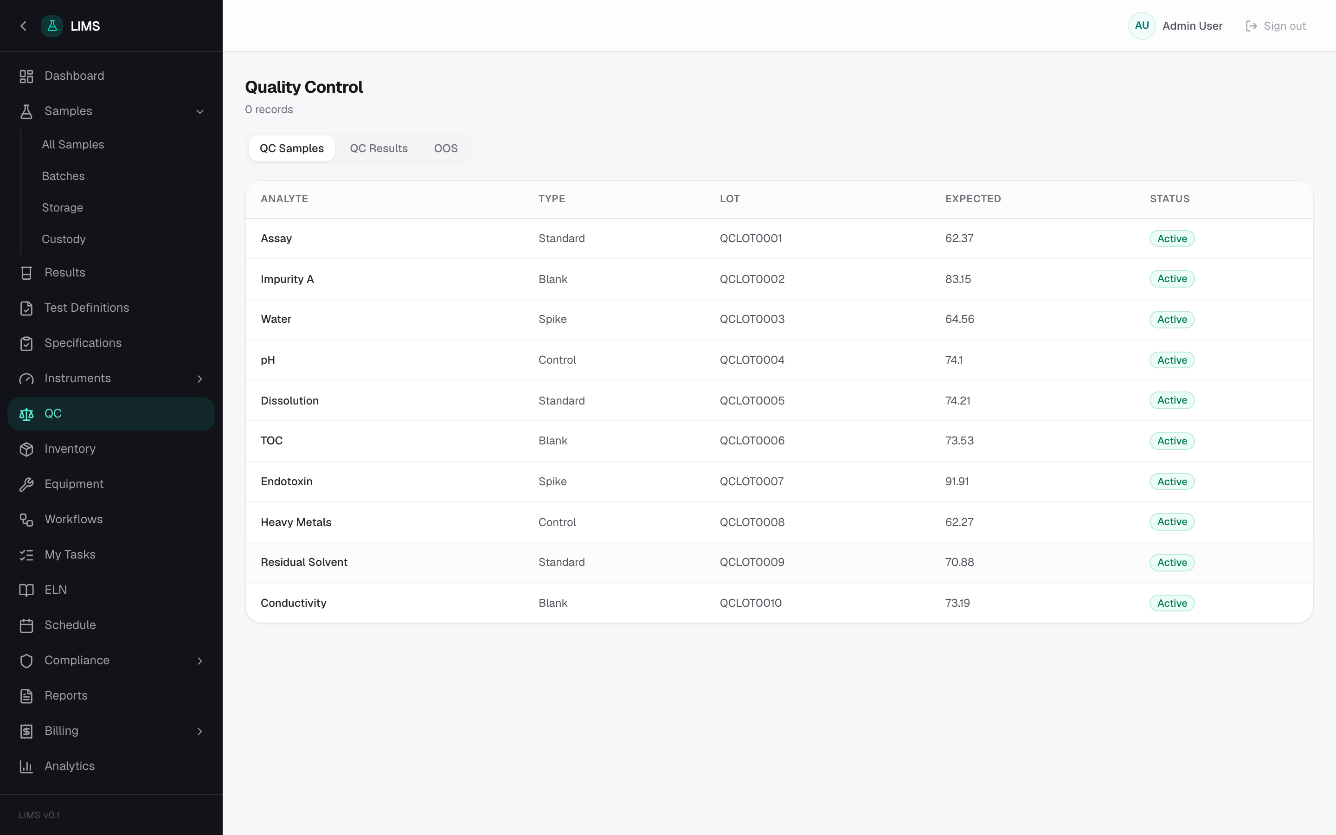Viewport: 1336px width, 835px height.
Task: Click the Inventory box icon
Action: [26, 449]
